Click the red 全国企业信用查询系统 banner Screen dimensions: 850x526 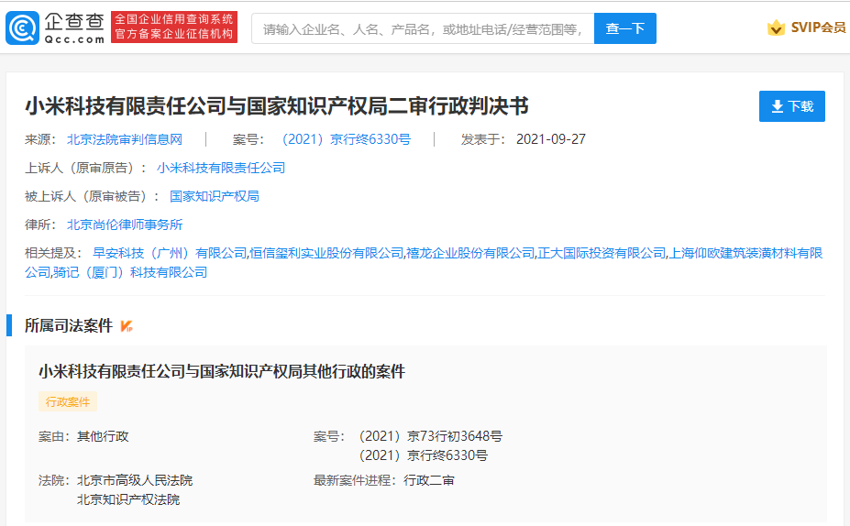coord(174,27)
